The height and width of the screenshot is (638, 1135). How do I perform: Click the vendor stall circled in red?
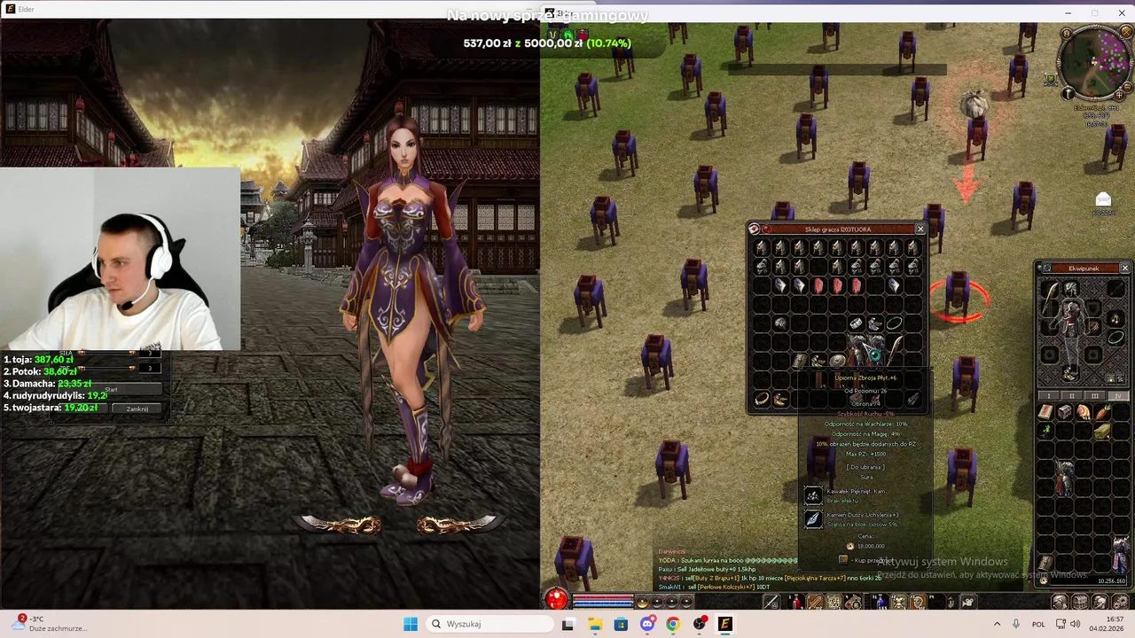pyautogui.click(x=958, y=297)
